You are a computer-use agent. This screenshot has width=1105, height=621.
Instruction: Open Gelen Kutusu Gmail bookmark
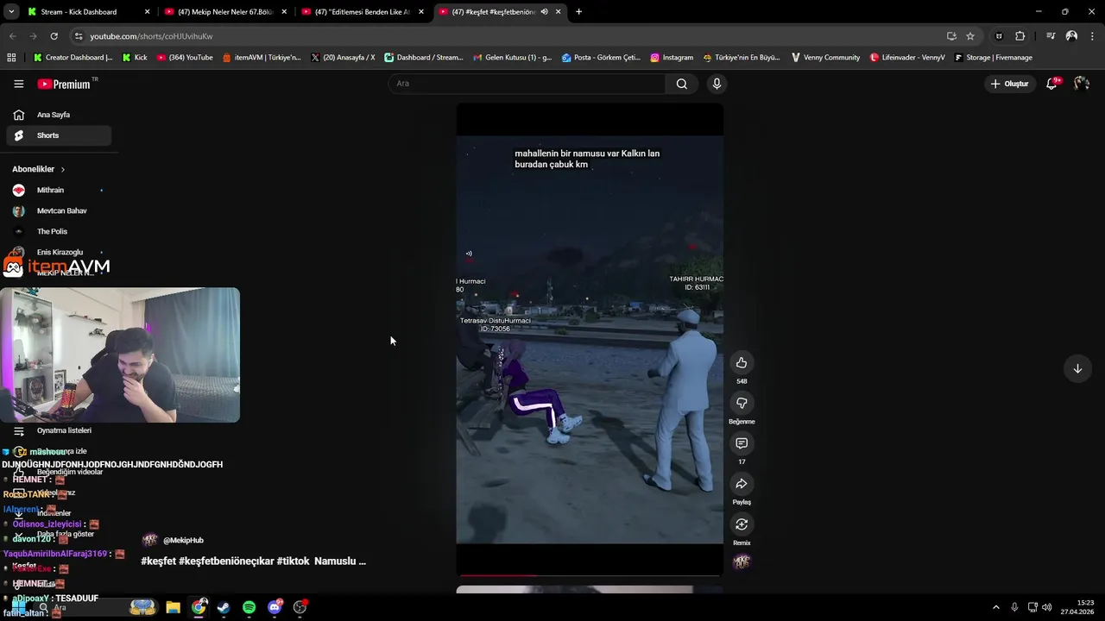[513, 58]
